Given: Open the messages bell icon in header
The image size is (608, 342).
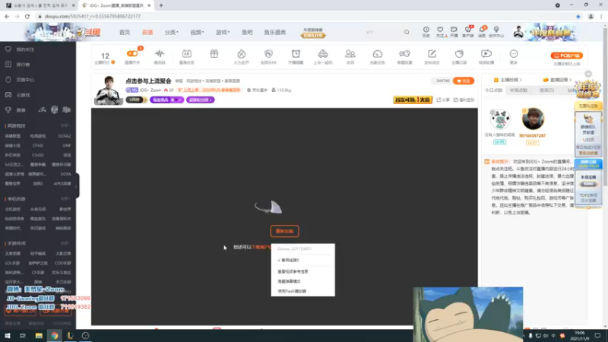Looking at the screenshot, I should (x=482, y=30).
